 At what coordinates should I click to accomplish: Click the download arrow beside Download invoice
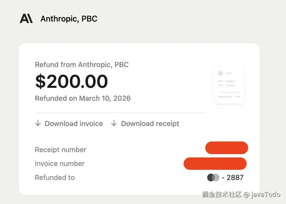(x=38, y=123)
